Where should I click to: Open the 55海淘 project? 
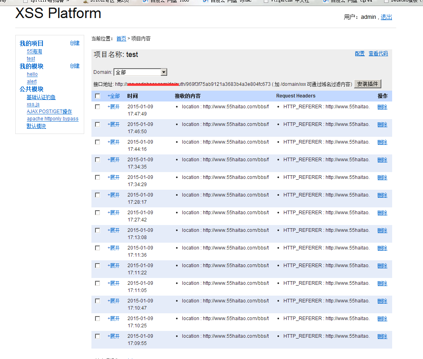click(x=34, y=51)
